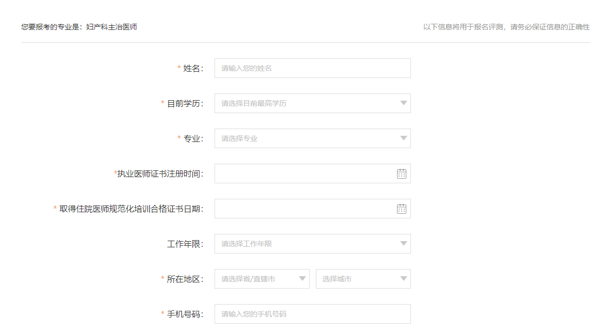
Task: Click the 手机号码 field label
Action: tap(185, 314)
